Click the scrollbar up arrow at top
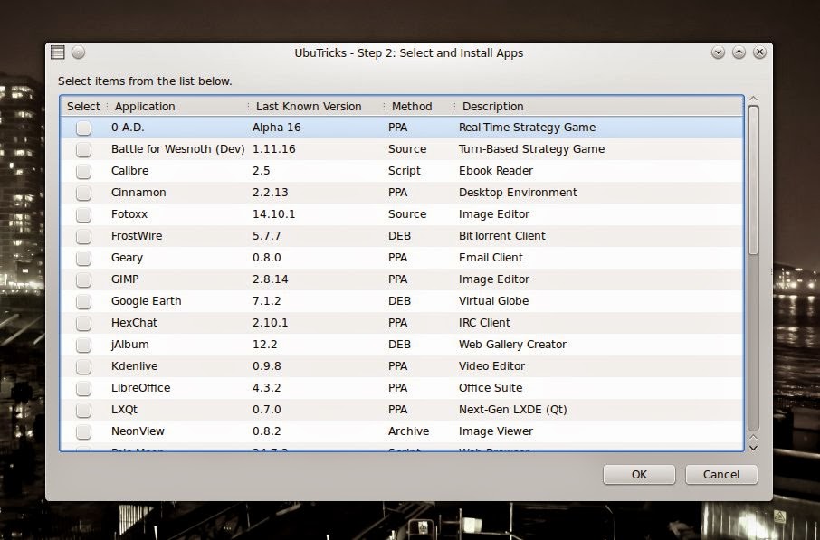This screenshot has width=820, height=540. point(753,99)
